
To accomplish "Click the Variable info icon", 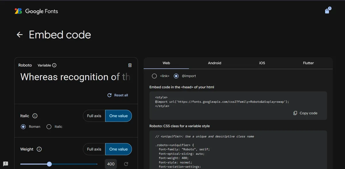I will pos(54,65).
